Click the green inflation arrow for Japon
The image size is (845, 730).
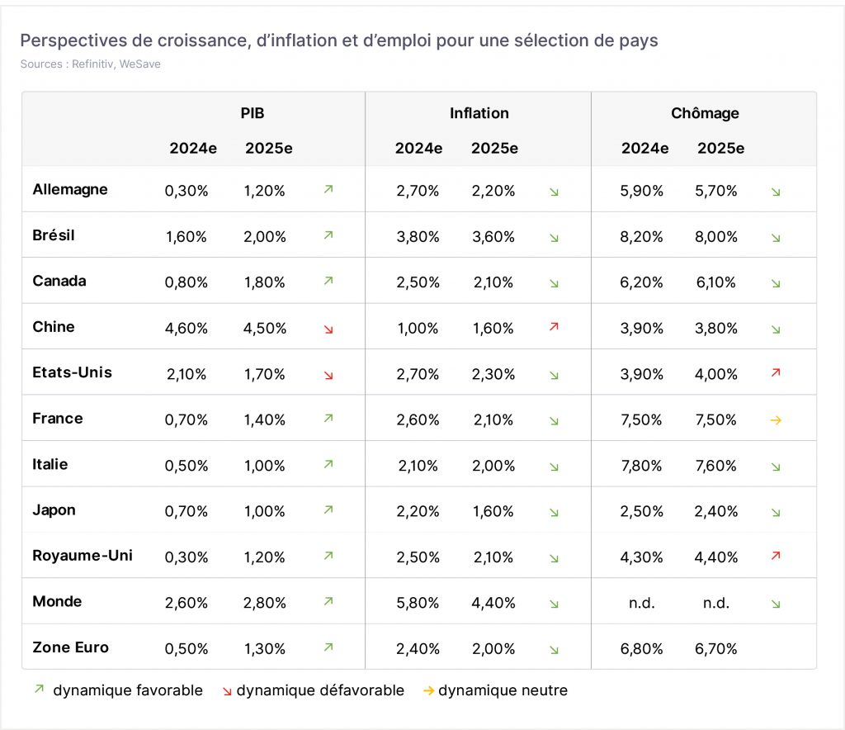coord(554,513)
